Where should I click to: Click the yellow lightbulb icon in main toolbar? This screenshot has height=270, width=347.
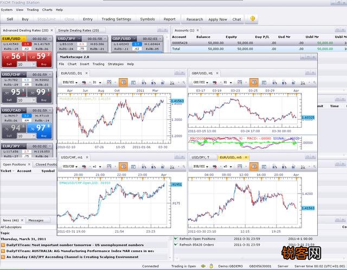pyautogui.click(x=253, y=19)
